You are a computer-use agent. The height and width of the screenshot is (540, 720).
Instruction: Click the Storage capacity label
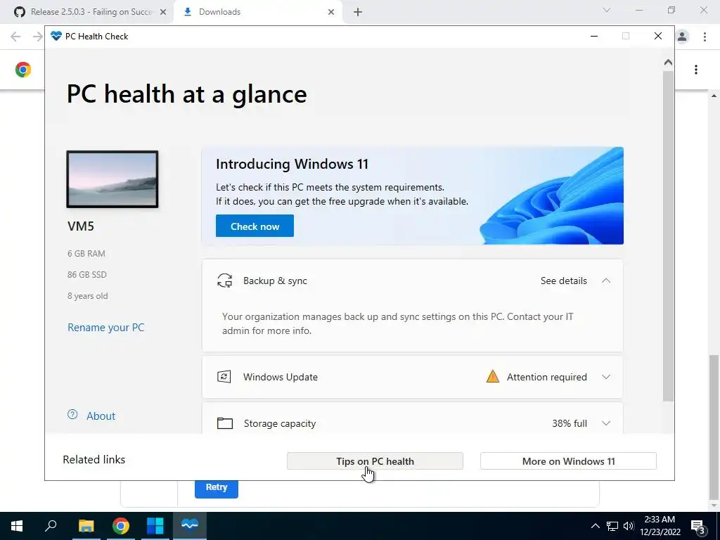tap(280, 423)
